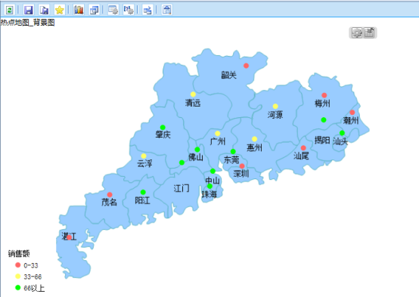Open the gray gear chart settings button
This screenshot has height=297, width=419.
(357, 32)
